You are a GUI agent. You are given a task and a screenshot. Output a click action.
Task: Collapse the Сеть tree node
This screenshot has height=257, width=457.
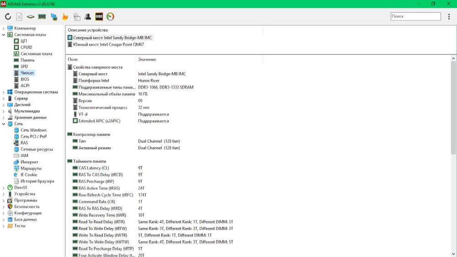(x=4, y=124)
